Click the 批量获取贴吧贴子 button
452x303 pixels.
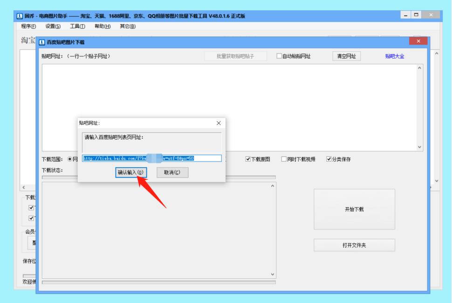(x=235, y=56)
